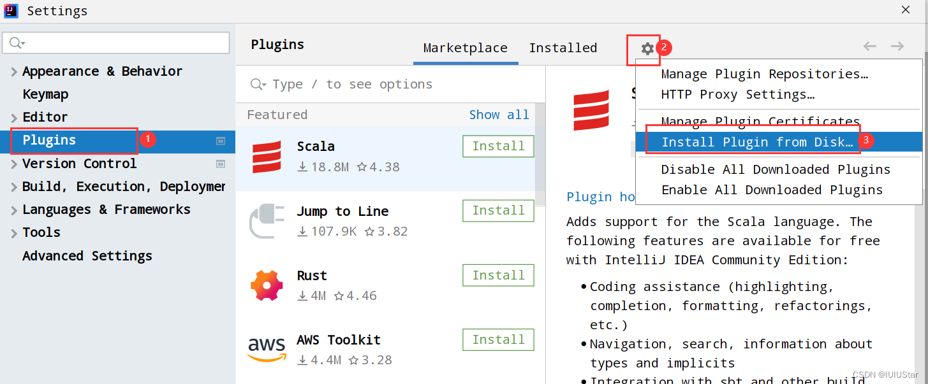Choose Manage Plugin Certificates menu item
This screenshot has height=384, width=928.
(x=760, y=121)
